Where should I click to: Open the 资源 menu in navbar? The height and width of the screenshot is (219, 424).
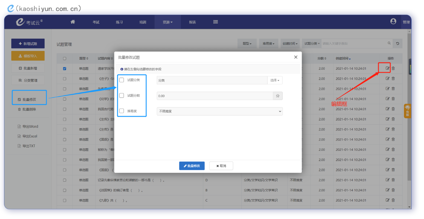[x=167, y=22]
